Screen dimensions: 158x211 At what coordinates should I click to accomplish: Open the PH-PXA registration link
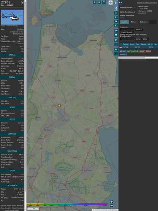pos(20,29)
